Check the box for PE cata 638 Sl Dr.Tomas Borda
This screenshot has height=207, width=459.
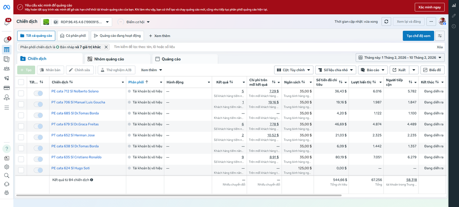(x=21, y=148)
